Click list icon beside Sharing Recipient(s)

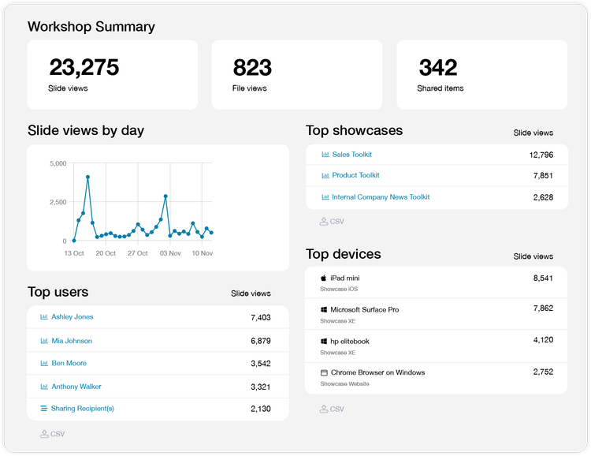[x=44, y=409]
